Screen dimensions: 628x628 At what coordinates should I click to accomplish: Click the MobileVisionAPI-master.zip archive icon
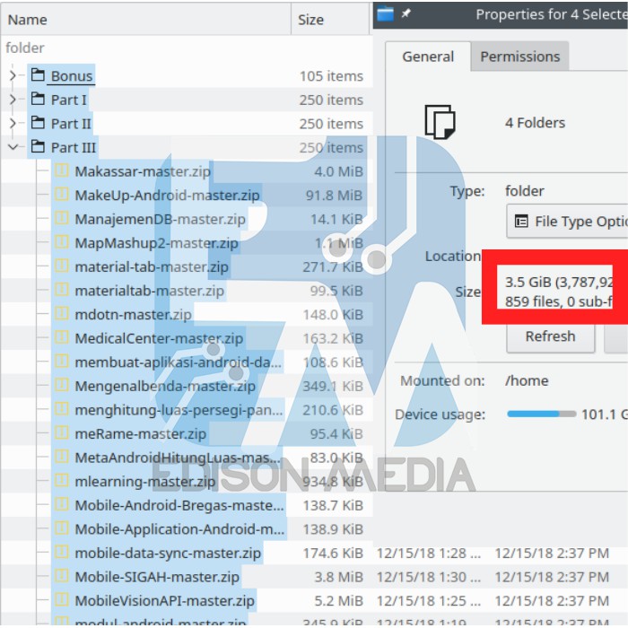(x=62, y=600)
